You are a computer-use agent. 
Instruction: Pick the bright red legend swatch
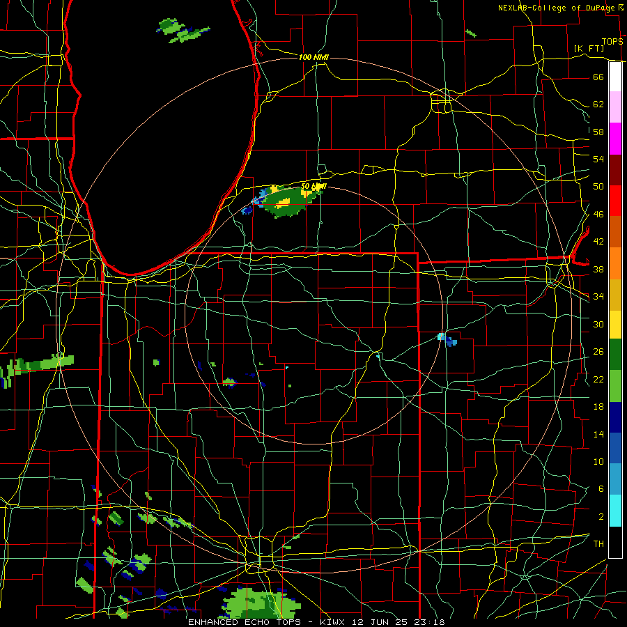615,201
